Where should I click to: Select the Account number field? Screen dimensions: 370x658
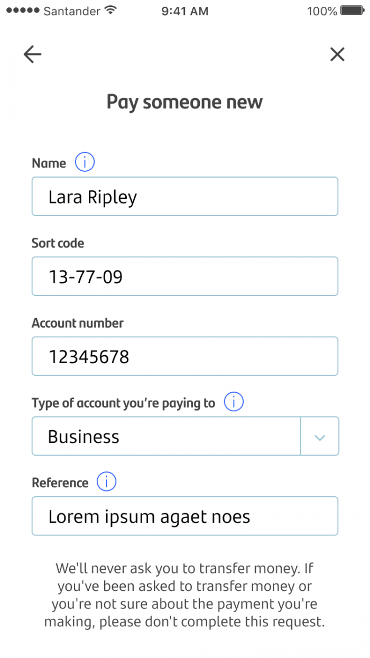pyautogui.click(x=185, y=356)
